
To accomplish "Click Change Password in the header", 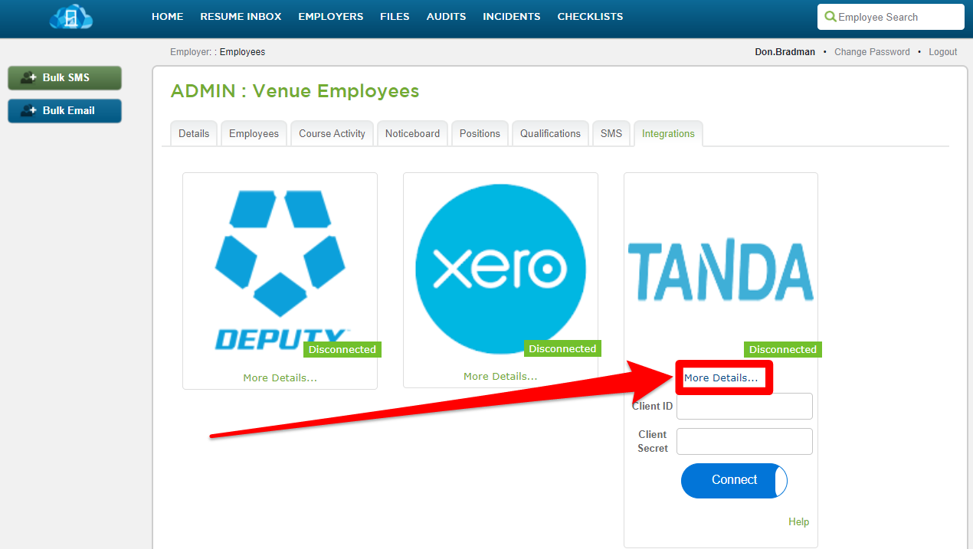I will click(x=872, y=51).
